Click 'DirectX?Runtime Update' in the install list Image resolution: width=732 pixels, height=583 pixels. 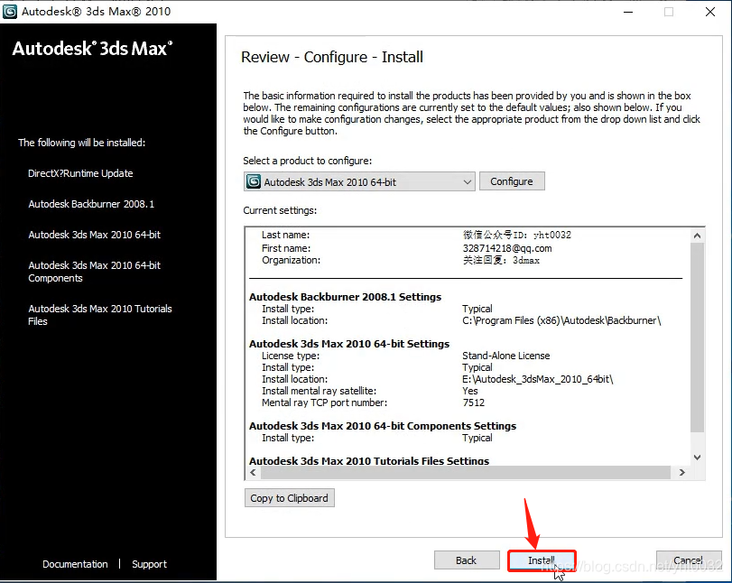80,173
